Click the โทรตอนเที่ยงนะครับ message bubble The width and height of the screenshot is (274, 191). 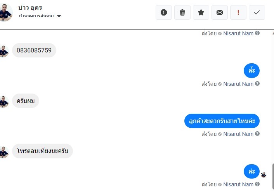42,151
